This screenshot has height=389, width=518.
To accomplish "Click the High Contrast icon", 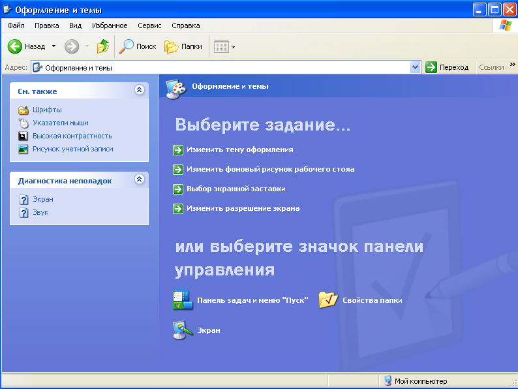I will 23,136.
